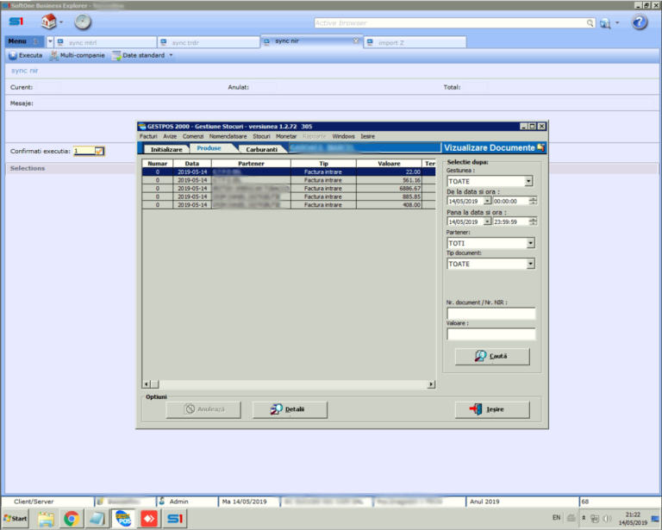Image resolution: width=662 pixels, height=530 pixels.
Task: Click the table's right scroll arrow
Action: (x=431, y=384)
